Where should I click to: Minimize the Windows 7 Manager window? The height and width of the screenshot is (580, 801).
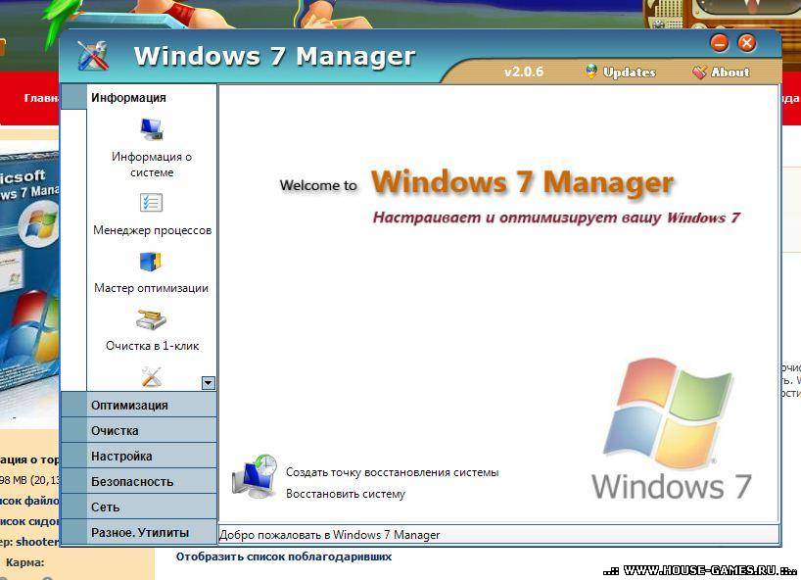720,43
